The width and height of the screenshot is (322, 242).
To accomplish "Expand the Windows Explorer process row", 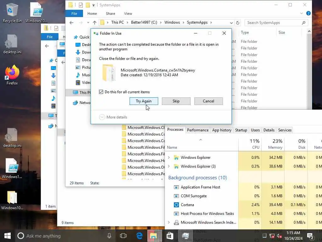I will pos(169,158).
